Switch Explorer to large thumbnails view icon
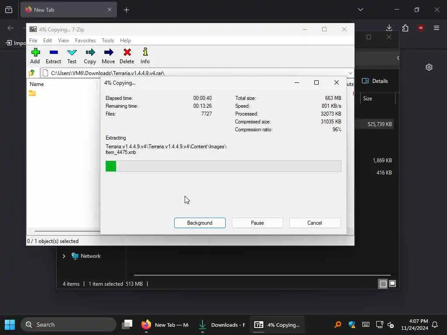The image size is (447, 335). pos(392,284)
